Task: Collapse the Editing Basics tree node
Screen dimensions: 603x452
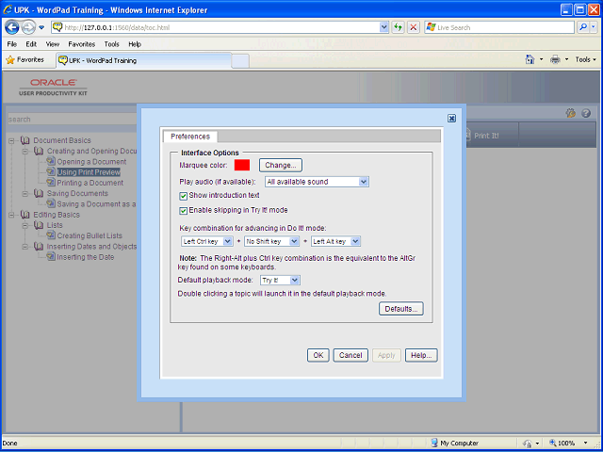Action: (11, 215)
